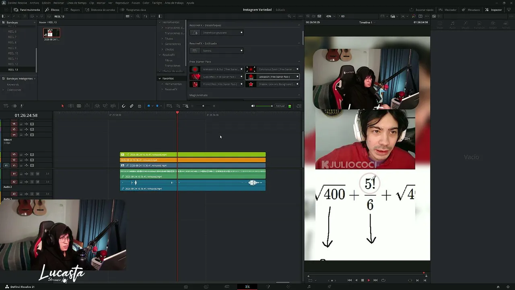The image size is (515, 290).
Task: Select the media pool clip thumbnail
Action: [x=51, y=33]
